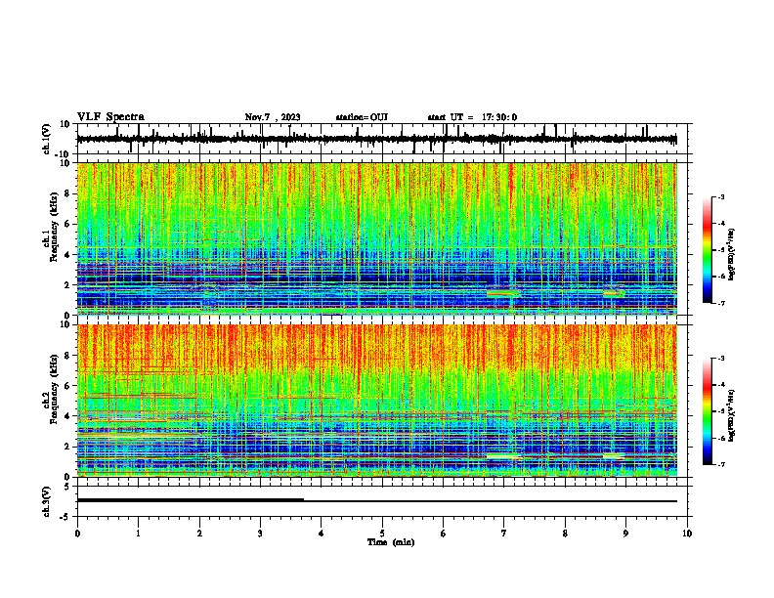
Task: Click the thick black ch.3 voltage line
Action: point(191,500)
